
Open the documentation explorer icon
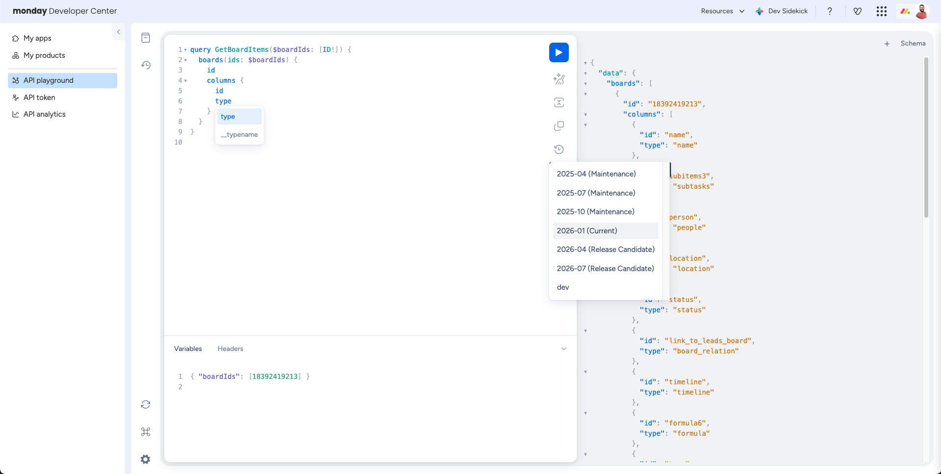pos(146,38)
